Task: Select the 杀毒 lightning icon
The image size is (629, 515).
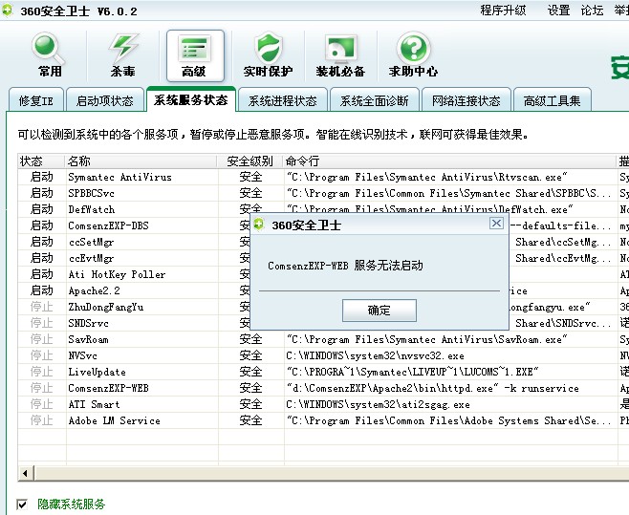Action: coord(122,55)
